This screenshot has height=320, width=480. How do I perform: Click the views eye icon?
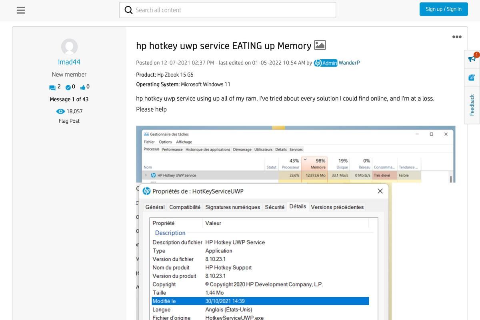pyautogui.click(x=60, y=111)
